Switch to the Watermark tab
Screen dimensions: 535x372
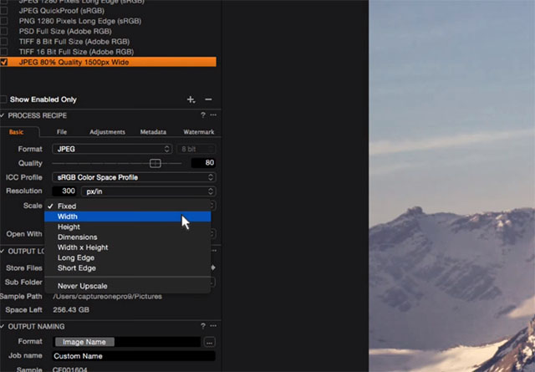point(198,132)
